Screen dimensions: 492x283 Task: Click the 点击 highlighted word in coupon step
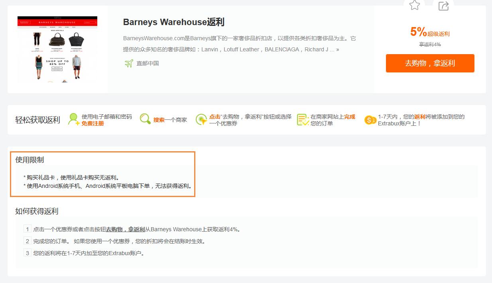[215, 117]
